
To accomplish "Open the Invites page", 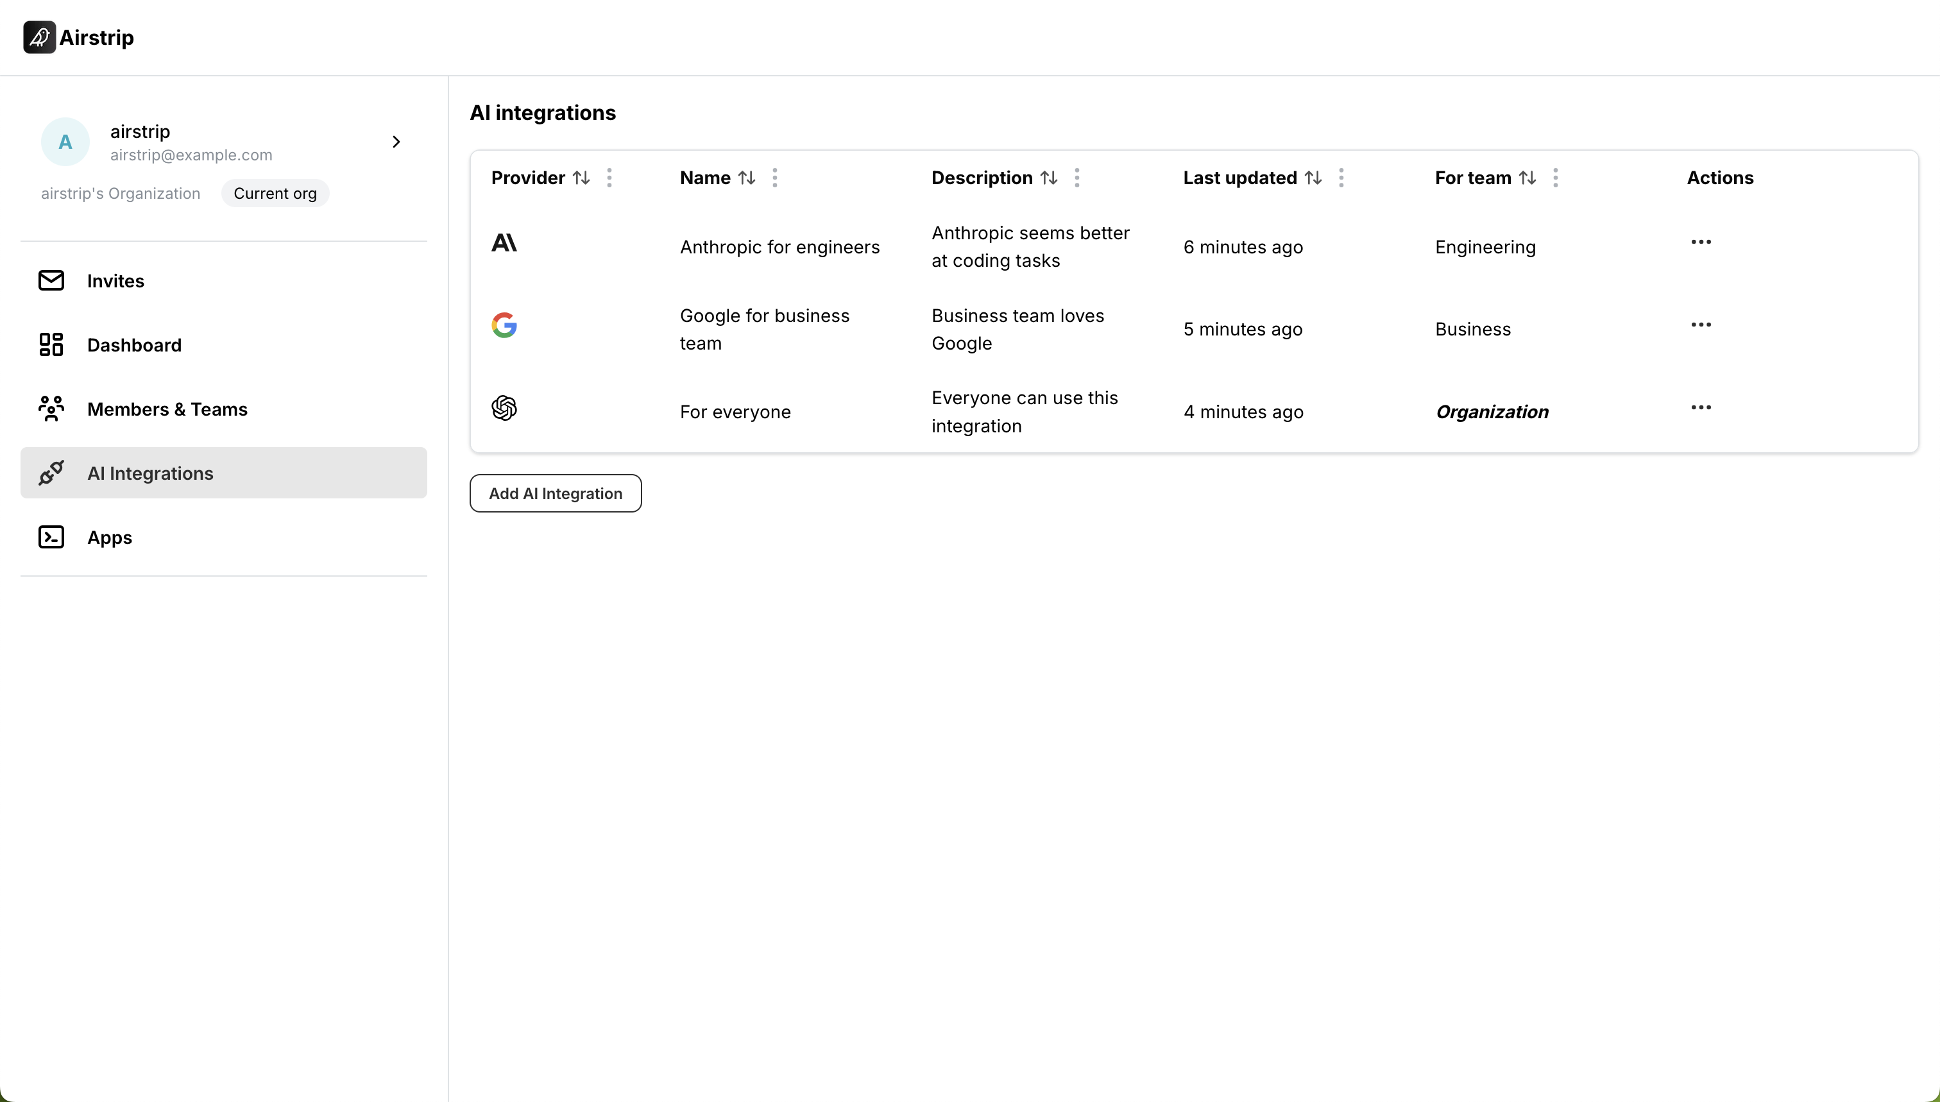I will pyautogui.click(x=115, y=281).
